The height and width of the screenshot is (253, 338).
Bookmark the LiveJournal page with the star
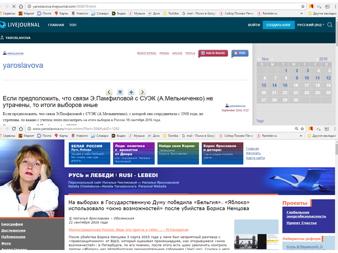point(303,6)
